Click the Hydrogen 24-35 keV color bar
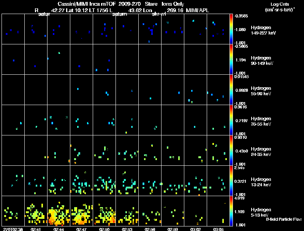304x231 pixels. (231, 150)
